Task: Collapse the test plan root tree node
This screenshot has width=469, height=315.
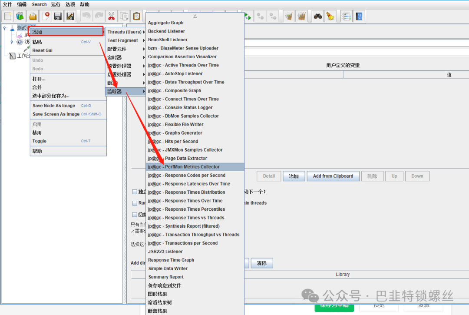Action: tap(4, 28)
